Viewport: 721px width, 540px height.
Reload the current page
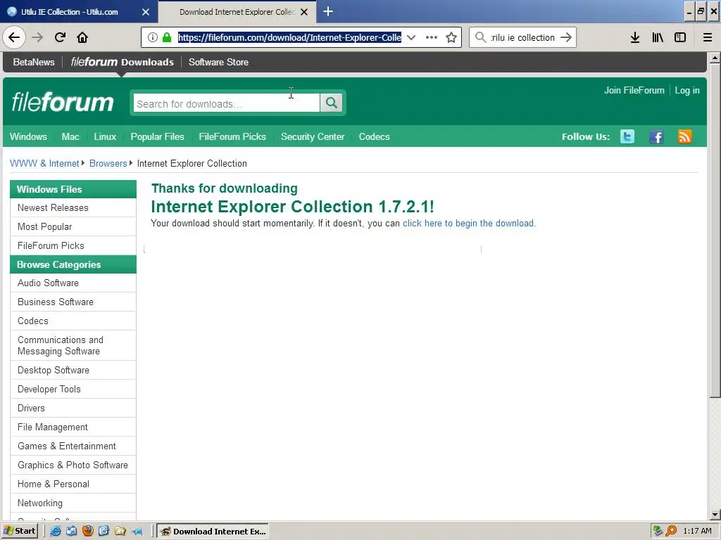tap(60, 37)
